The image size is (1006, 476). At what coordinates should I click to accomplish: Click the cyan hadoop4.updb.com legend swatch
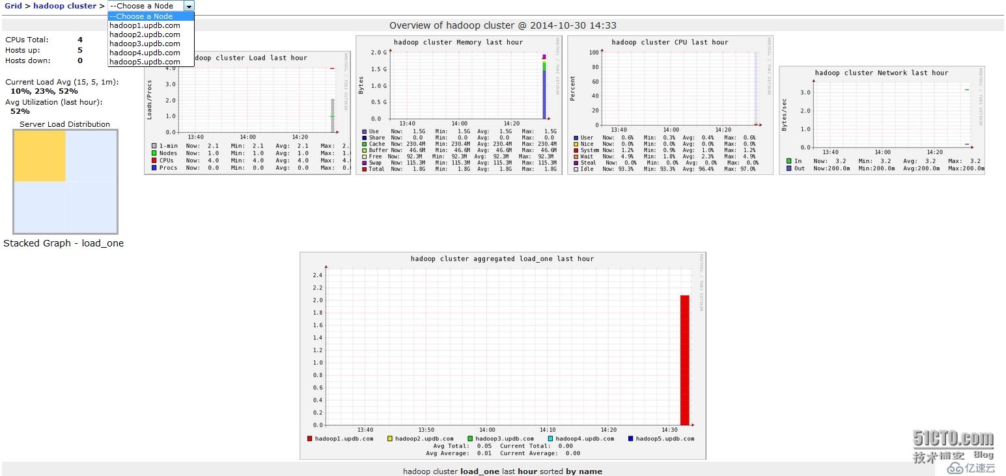[x=550, y=439]
